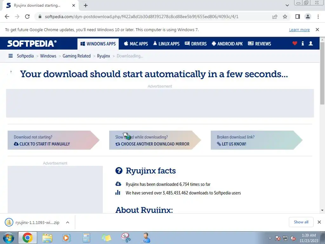Viewport: 325px width, 244px height.
Task: Click the Action Center flag icon
Action: (x=278, y=238)
